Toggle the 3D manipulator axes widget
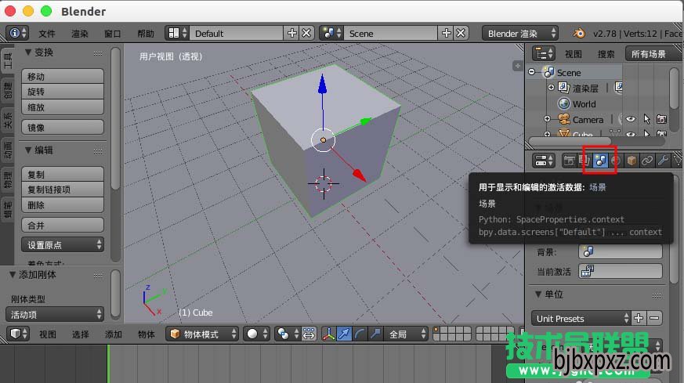The image size is (684, 383). click(x=329, y=334)
